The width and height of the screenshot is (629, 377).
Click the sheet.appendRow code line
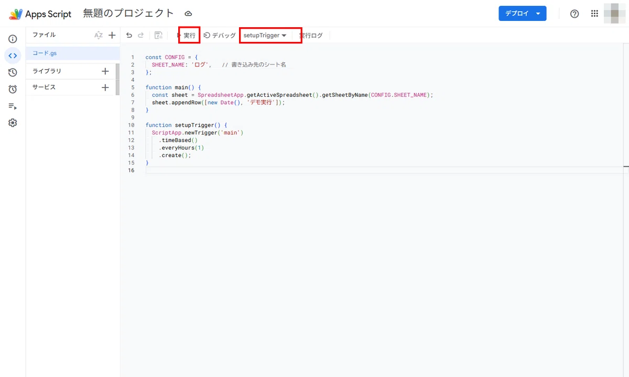(x=219, y=103)
